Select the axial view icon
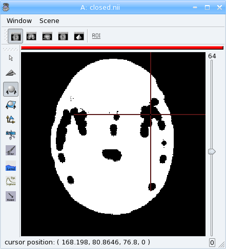The height and width of the screenshot is (249, 226). (15, 36)
